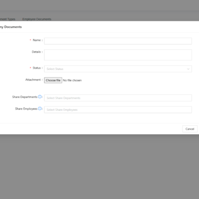The image size is (199, 199).
Task: Switch to the Employee Documents tab
Action: coord(37,19)
